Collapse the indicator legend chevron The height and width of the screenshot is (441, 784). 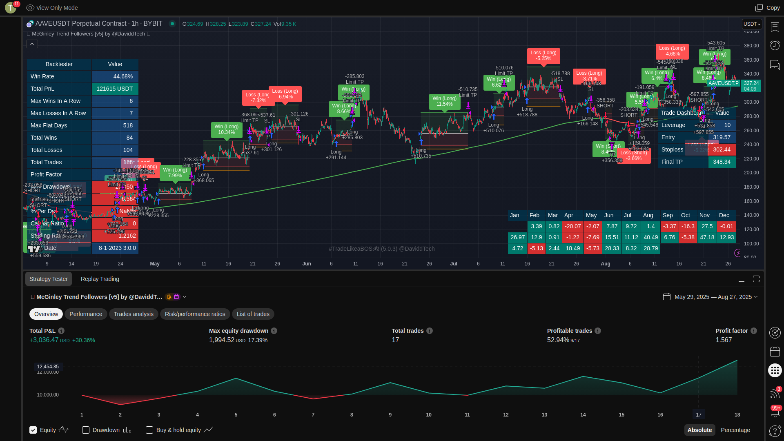[x=32, y=44]
